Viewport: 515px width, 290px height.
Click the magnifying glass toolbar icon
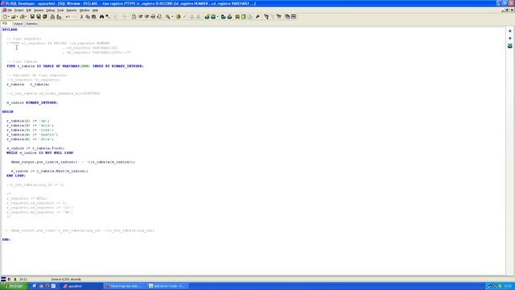[167, 16]
